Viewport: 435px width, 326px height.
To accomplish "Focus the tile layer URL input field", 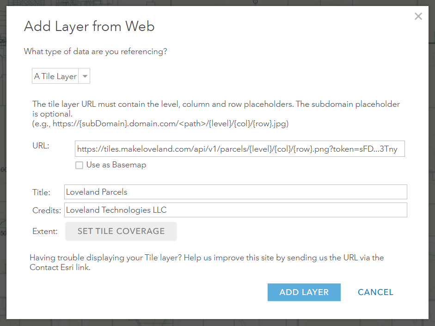I will 240,149.
